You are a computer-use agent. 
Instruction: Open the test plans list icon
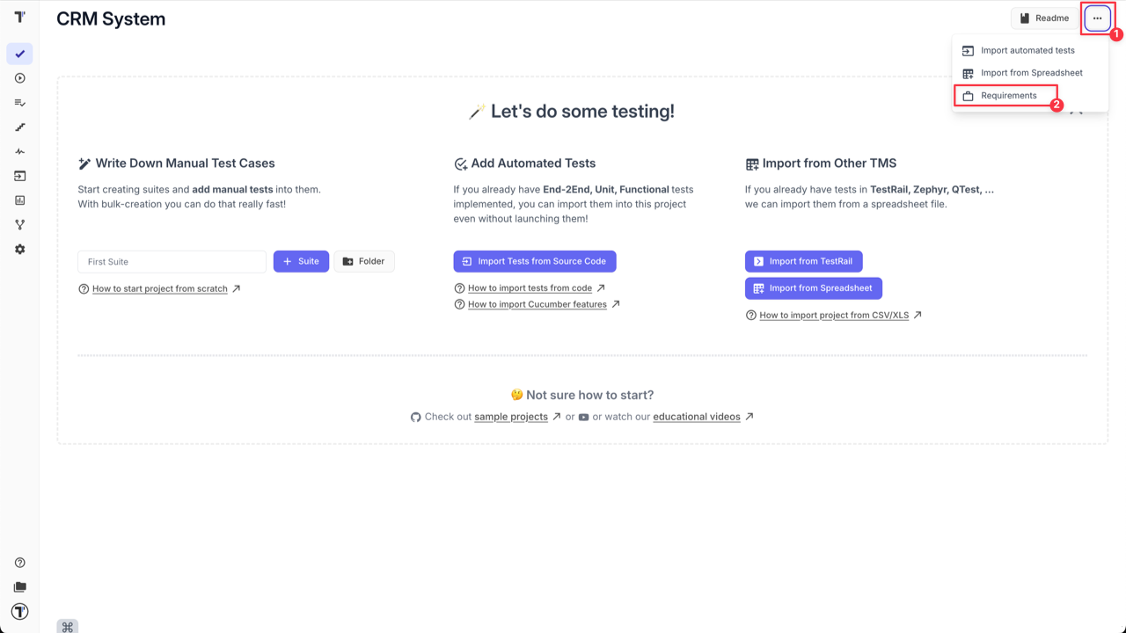(x=19, y=102)
